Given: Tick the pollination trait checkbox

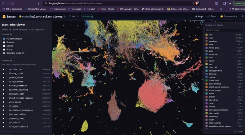Looking at the screenshot, I should [4, 69].
